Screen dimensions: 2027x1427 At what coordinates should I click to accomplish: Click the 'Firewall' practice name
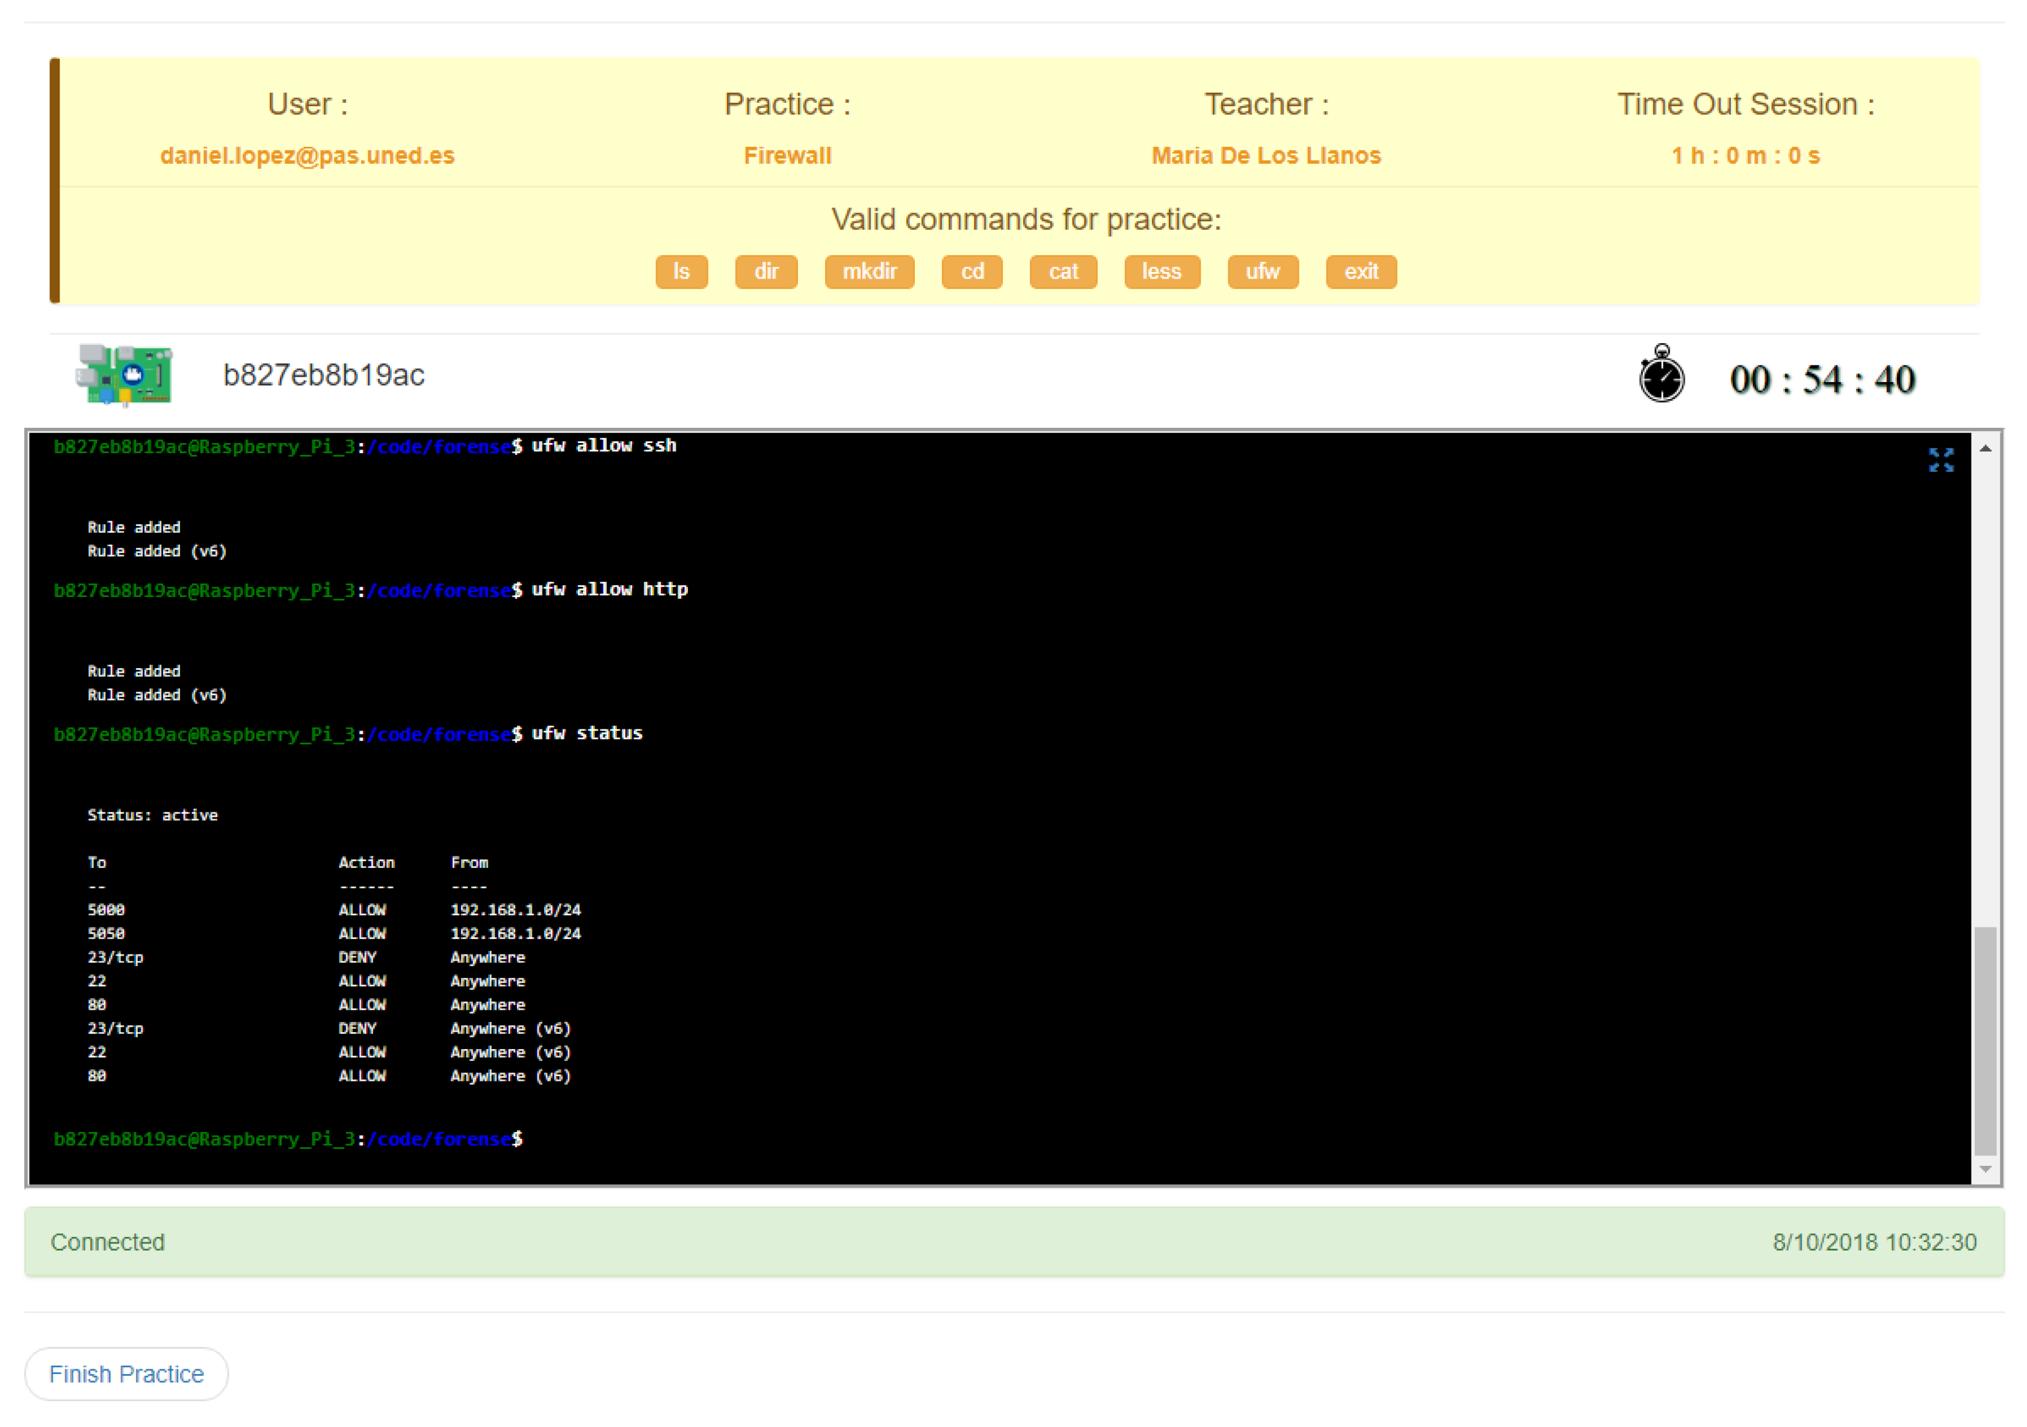787,155
